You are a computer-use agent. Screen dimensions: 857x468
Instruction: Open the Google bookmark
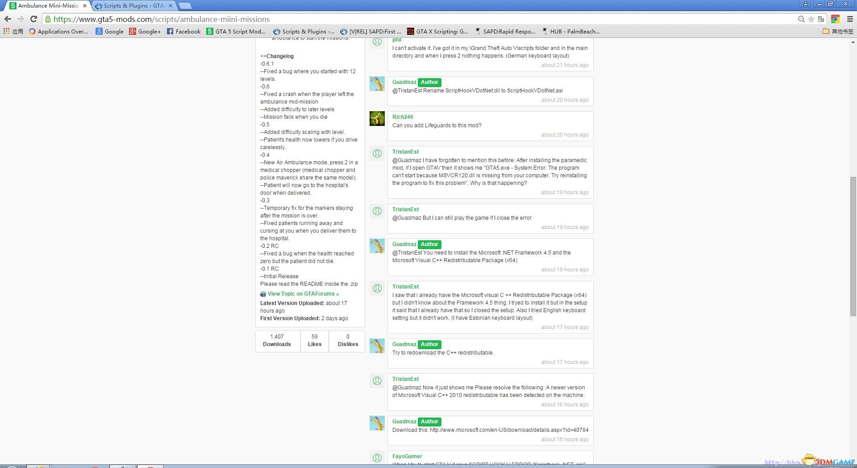[110, 31]
